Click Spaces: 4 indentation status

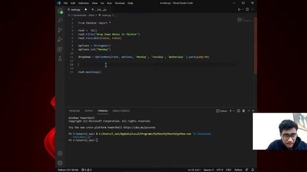pyautogui.click(x=209, y=170)
